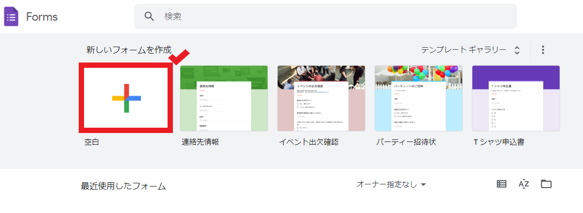Focus the 検索 search field
Viewport: 583px width, 213px height.
pyautogui.click(x=326, y=16)
